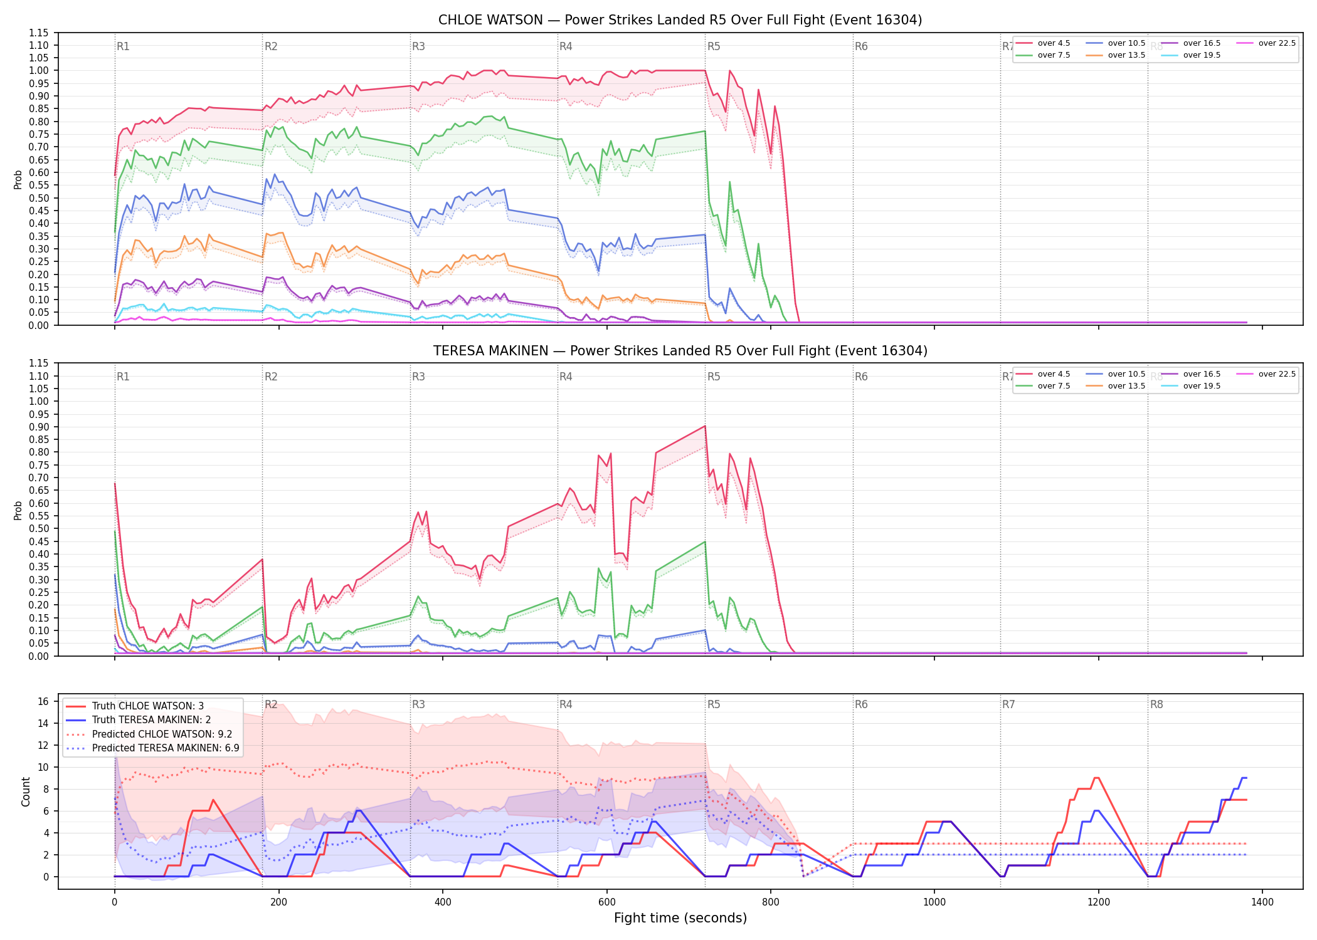Click the 1.00 tick in Chloe Watson chart
The height and width of the screenshot is (940, 1317).
pos(39,71)
